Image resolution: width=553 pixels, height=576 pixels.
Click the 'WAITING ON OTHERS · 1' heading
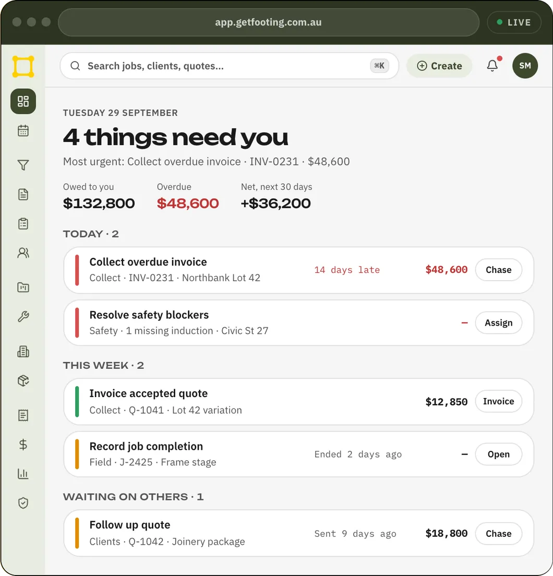click(133, 497)
